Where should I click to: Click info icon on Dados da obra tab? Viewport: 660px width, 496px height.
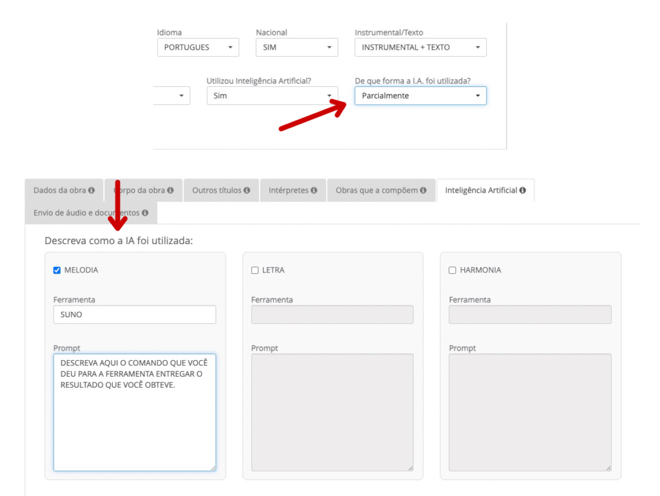pos(92,191)
